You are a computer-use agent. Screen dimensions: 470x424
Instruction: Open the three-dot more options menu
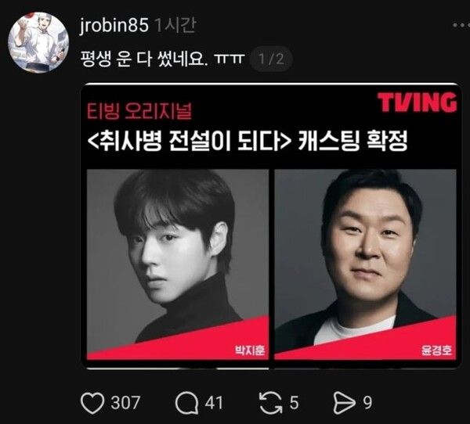(x=461, y=25)
